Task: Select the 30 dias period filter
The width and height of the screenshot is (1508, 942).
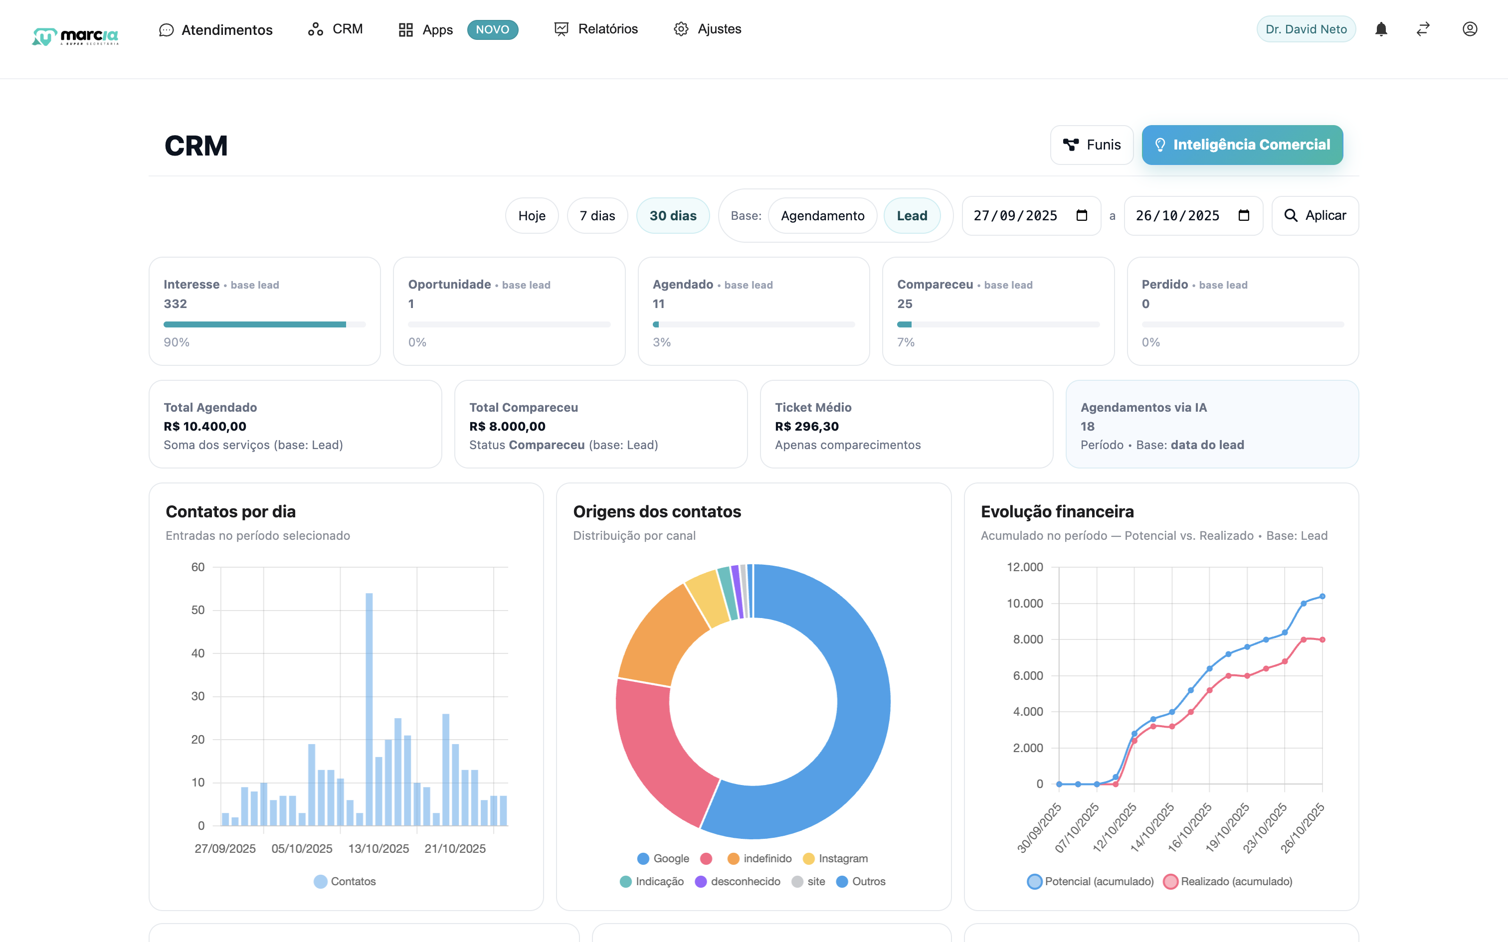Action: click(672, 215)
